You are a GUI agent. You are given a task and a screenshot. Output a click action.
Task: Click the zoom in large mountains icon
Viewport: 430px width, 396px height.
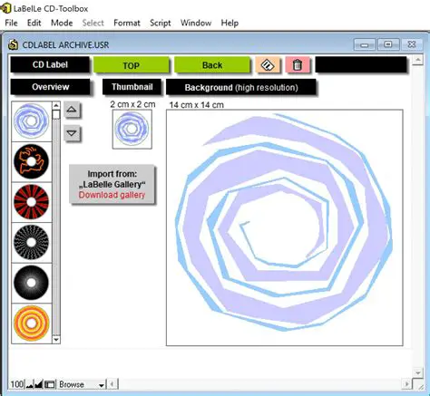39,384
